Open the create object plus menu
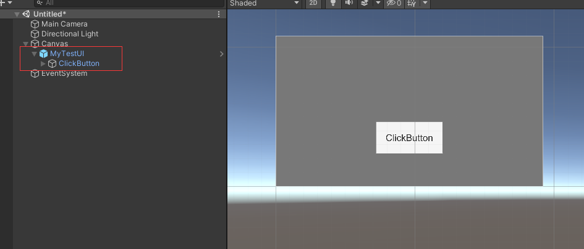Image resolution: width=584 pixels, height=249 pixels. click(x=6, y=2)
